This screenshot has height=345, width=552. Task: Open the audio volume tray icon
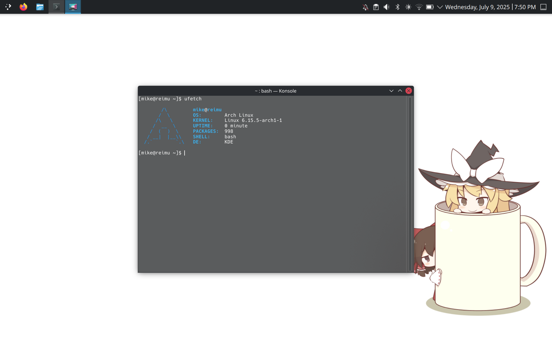387,7
